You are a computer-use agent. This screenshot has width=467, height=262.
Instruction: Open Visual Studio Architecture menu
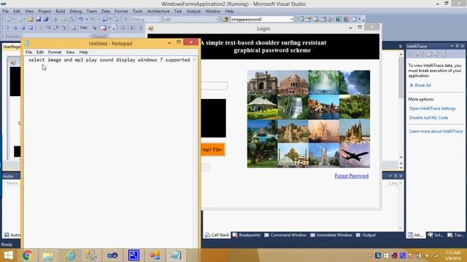(158, 11)
